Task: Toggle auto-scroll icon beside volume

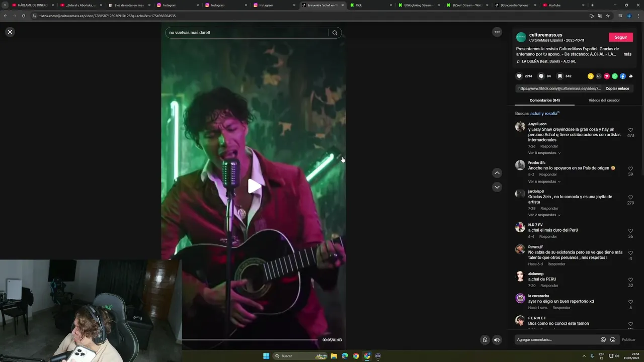Action: pos(485,340)
